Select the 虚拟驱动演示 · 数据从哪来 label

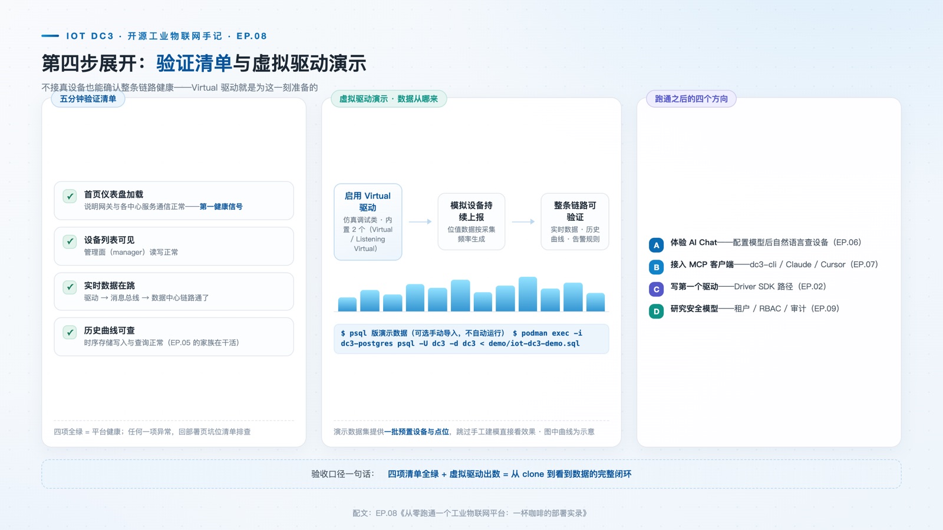[x=388, y=99]
